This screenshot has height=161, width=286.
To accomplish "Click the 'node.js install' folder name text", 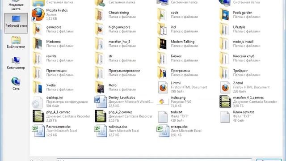I will pyautogui.click(x=243, y=42).
